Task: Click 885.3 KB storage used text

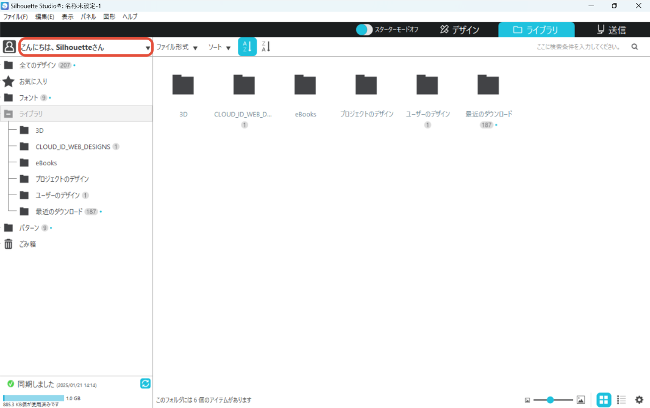Action: 31,405
